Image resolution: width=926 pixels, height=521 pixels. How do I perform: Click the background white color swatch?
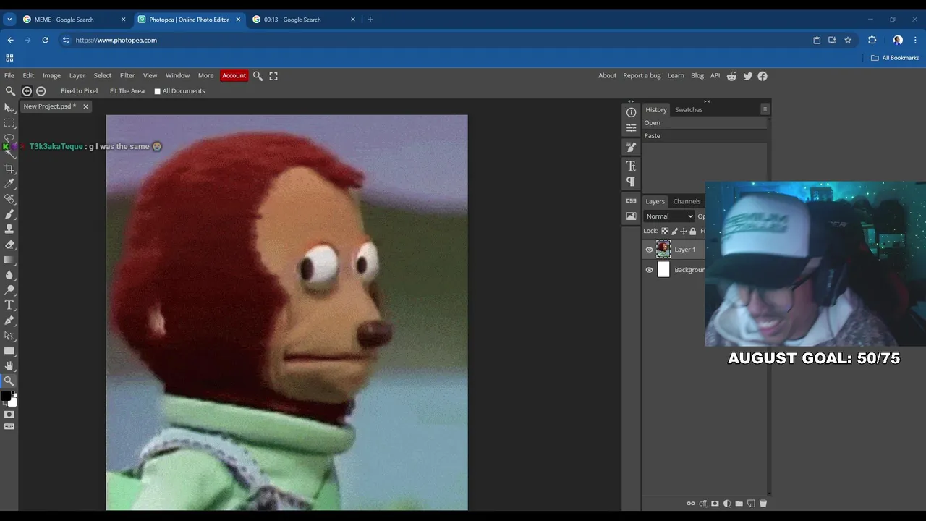point(13,402)
